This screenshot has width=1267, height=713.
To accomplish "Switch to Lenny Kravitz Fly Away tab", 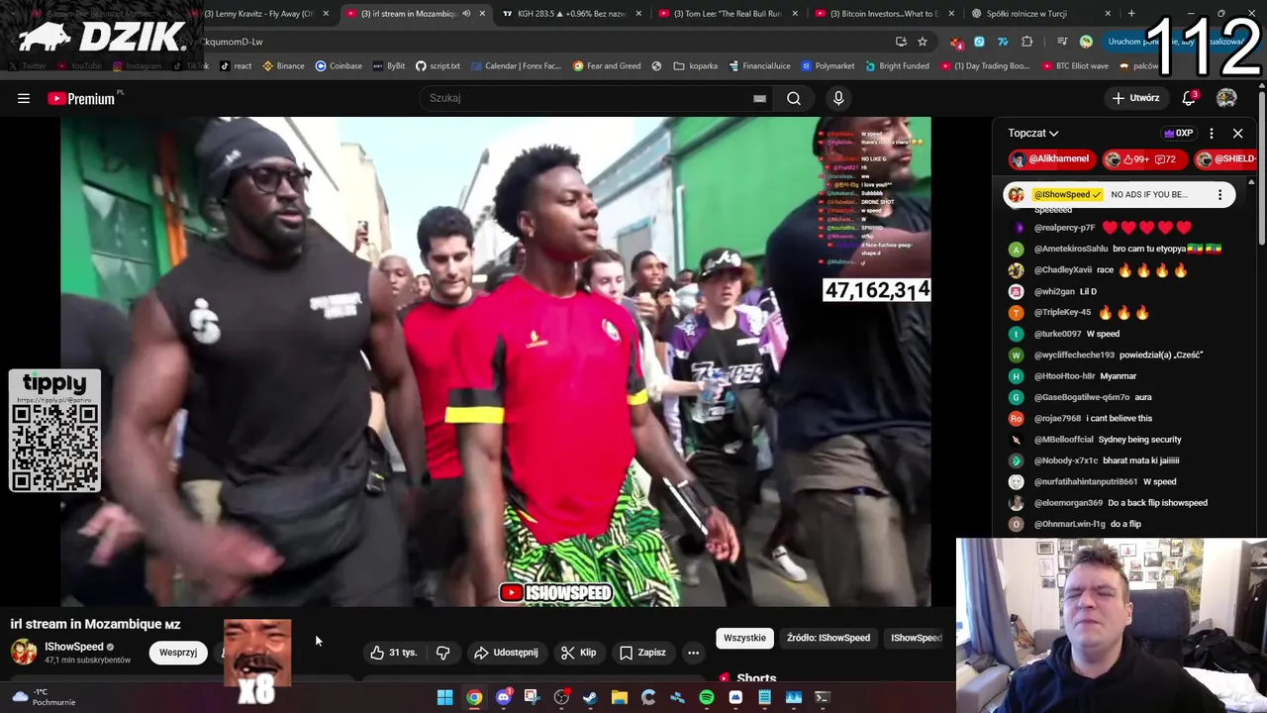I will pyautogui.click(x=257, y=14).
